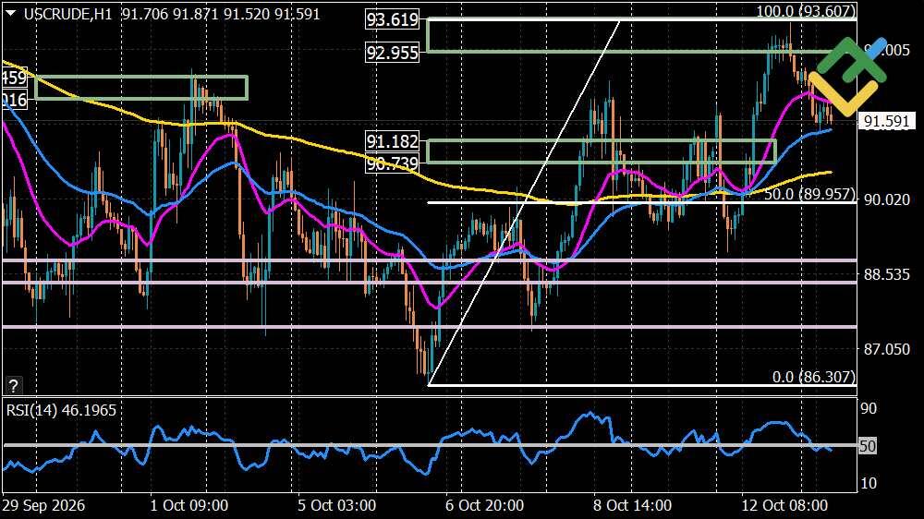924x519 pixels.
Task: Click the 87.050 price axis value
Action: click(x=886, y=349)
